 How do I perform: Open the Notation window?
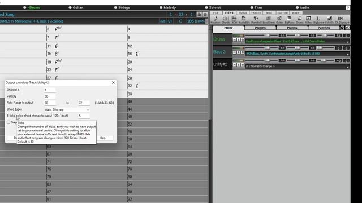pos(216,20)
